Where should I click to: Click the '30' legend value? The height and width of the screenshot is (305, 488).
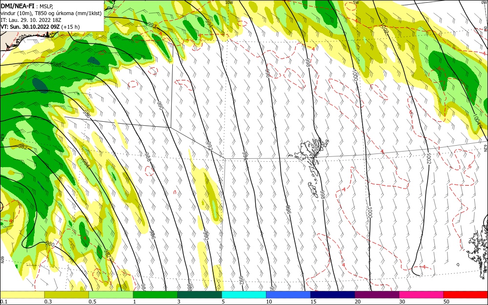click(402, 302)
